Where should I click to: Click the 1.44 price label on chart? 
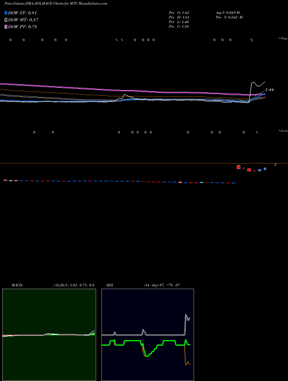point(270,89)
